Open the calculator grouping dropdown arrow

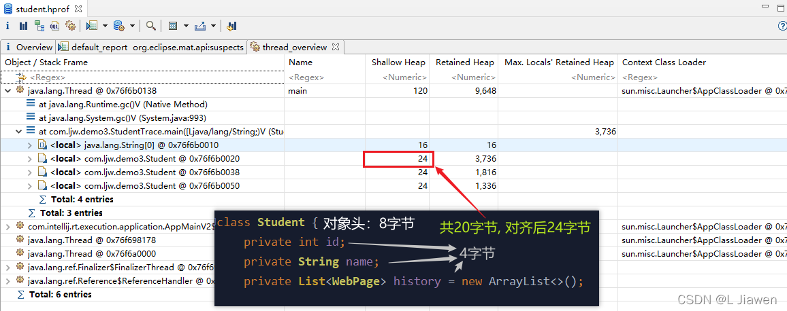186,26
